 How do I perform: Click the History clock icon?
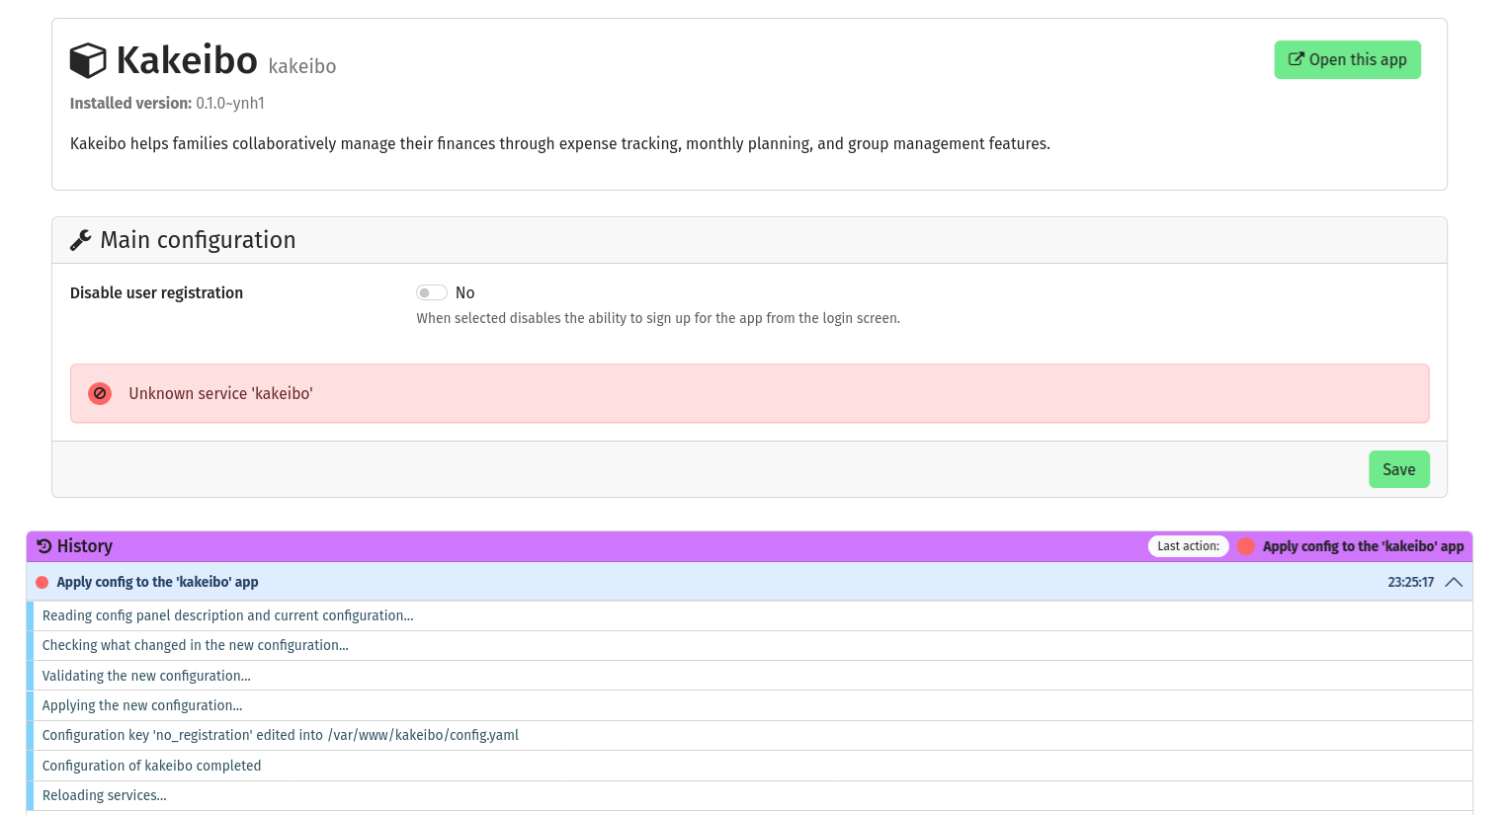click(44, 546)
